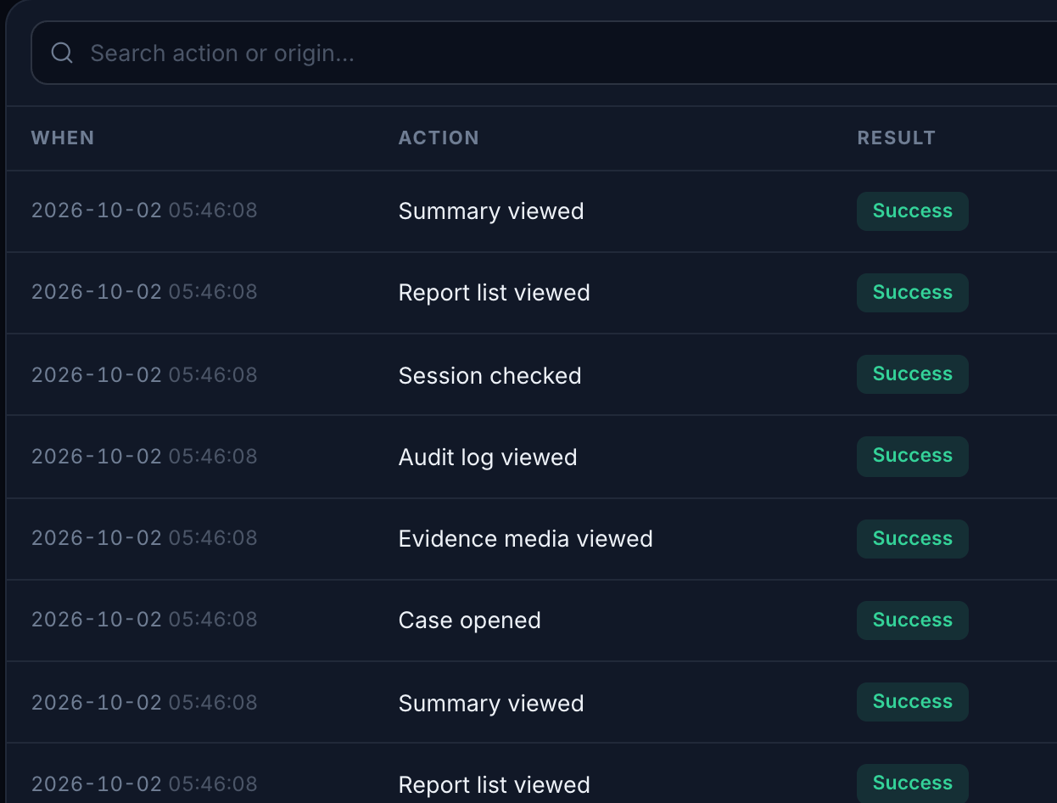The image size is (1057, 803).
Task: Open the "Case opened" log entry
Action: (469, 620)
